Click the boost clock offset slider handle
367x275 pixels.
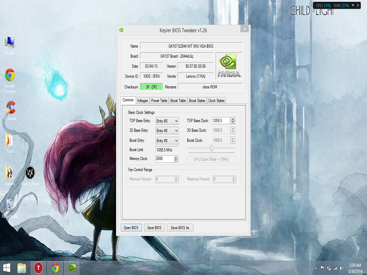(211, 148)
